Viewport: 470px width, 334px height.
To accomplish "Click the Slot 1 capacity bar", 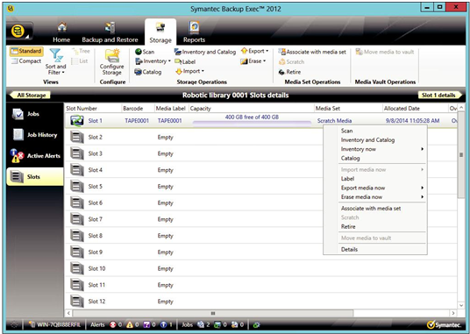I will pyautogui.click(x=252, y=123).
